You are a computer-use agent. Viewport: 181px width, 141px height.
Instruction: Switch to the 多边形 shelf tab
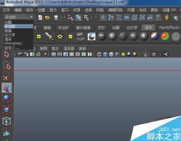(x=63, y=28)
